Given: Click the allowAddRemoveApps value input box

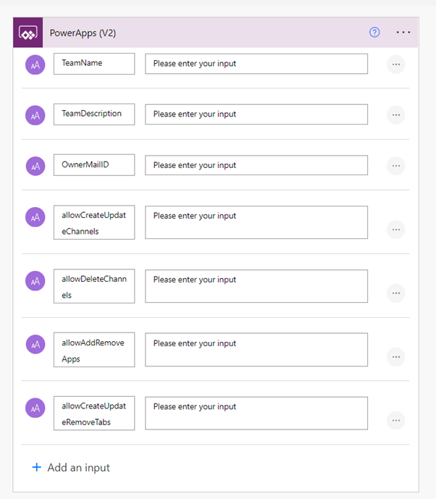Looking at the screenshot, I should pos(256,350).
